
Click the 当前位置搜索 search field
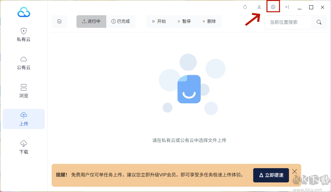tap(287, 22)
